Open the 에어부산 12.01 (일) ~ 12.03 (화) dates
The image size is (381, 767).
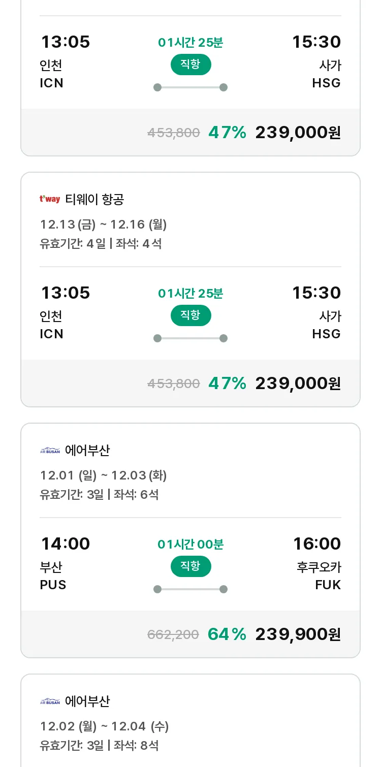(104, 475)
